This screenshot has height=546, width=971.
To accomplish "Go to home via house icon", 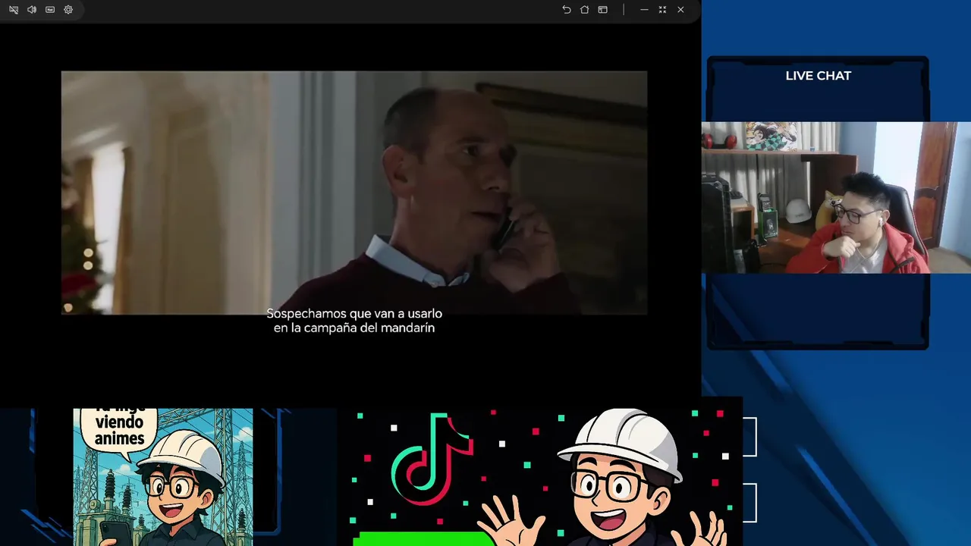I will pyautogui.click(x=585, y=10).
